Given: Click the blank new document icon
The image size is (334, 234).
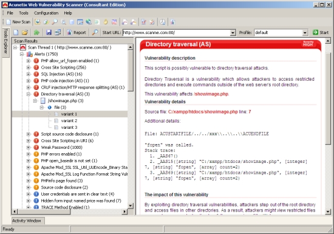Looking at the screenshot, I should click(16, 32).
